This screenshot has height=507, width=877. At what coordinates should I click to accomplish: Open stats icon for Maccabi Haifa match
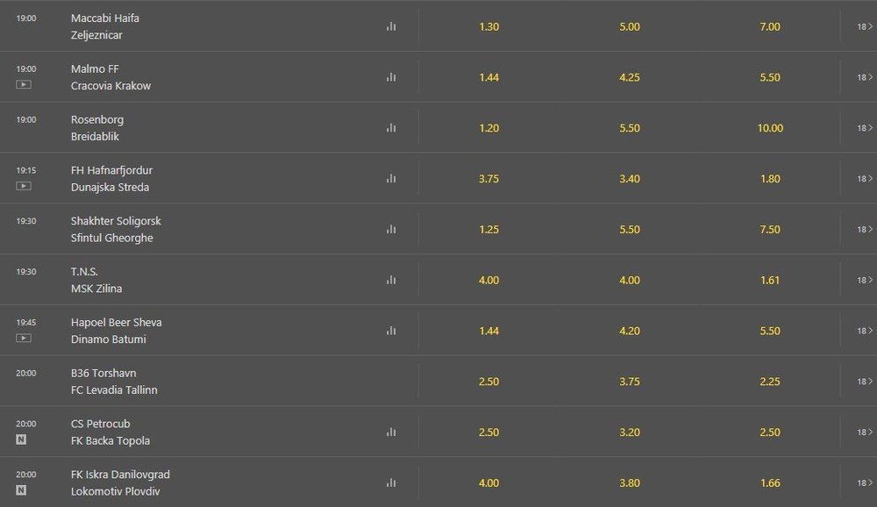click(391, 26)
